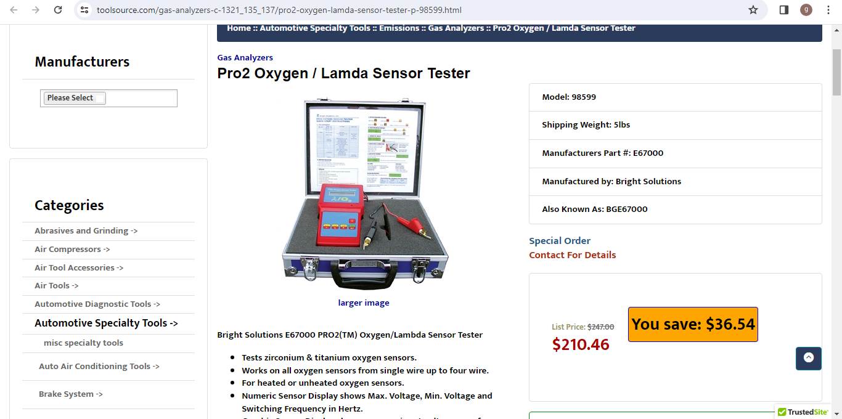The image size is (842, 419).
Task: Click the TrustedSite badge
Action: pos(803,412)
